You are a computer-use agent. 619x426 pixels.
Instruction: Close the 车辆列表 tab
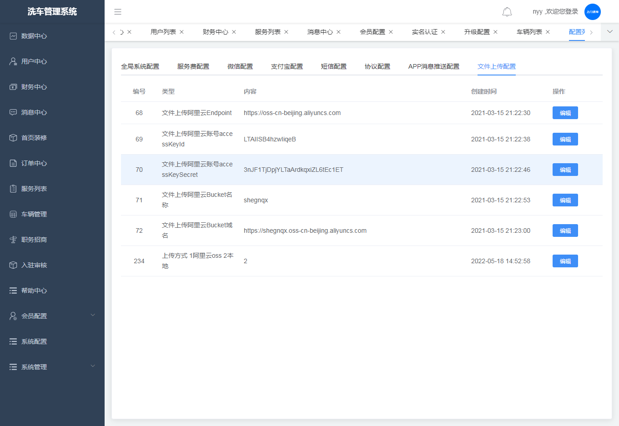point(548,32)
